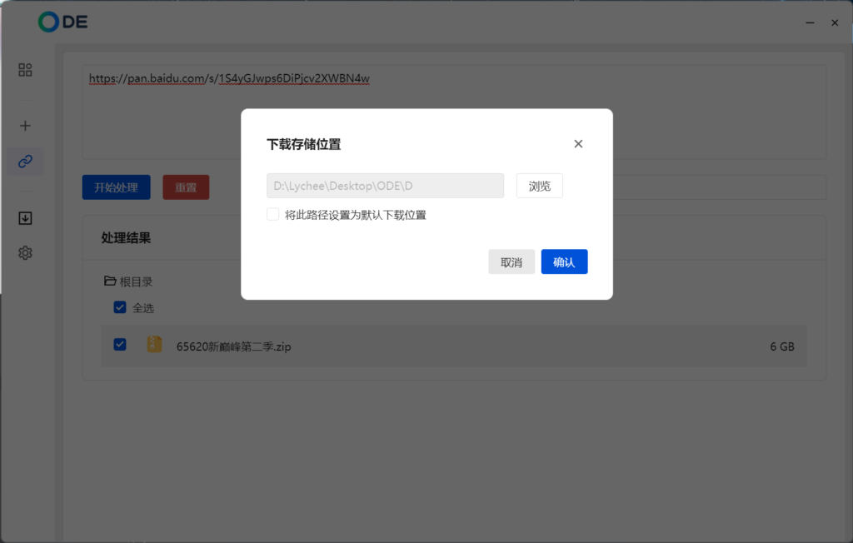Click the ODE logo in title bar
853x543 pixels.
pyautogui.click(x=62, y=22)
